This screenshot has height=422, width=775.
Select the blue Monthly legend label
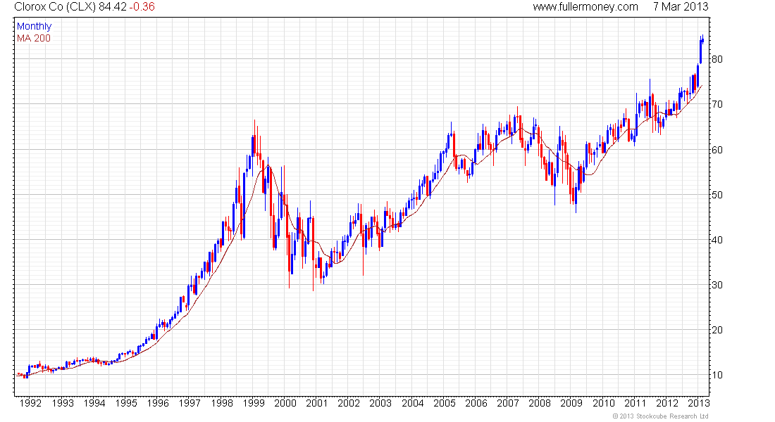pos(34,26)
